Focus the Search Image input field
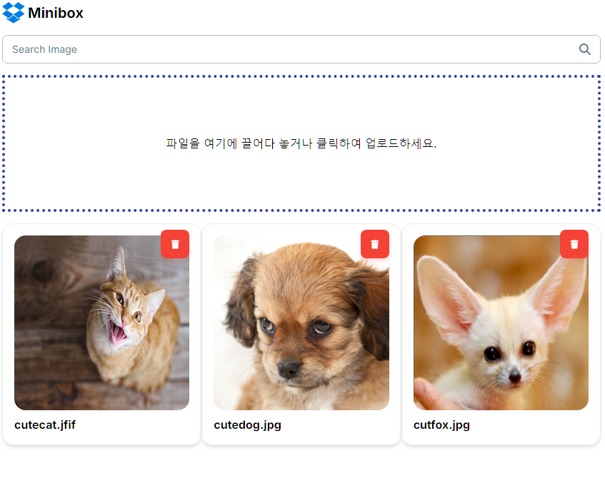Screen dimensions: 605x493 pos(301,49)
